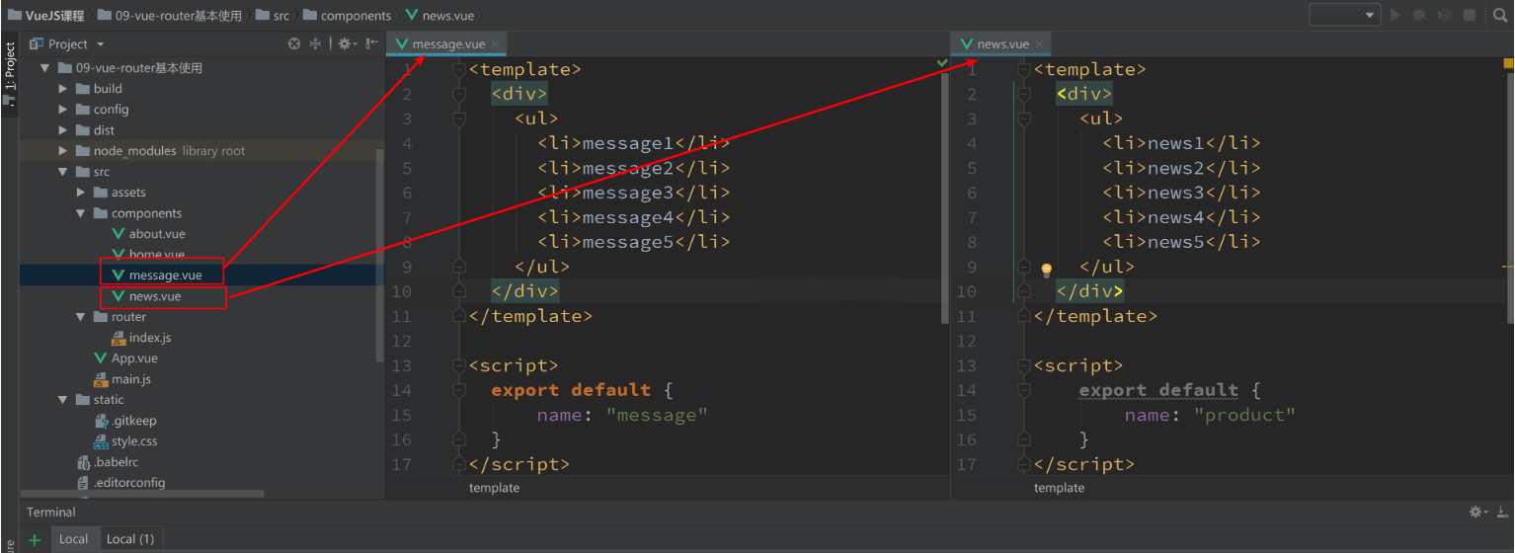Click "product" string in news.vue line 15
Viewport: 1515px width, 553px height.
click(1244, 416)
